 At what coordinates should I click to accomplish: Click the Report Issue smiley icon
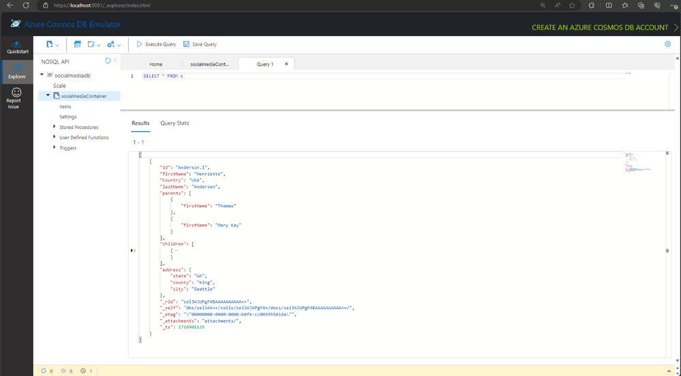click(x=16, y=92)
